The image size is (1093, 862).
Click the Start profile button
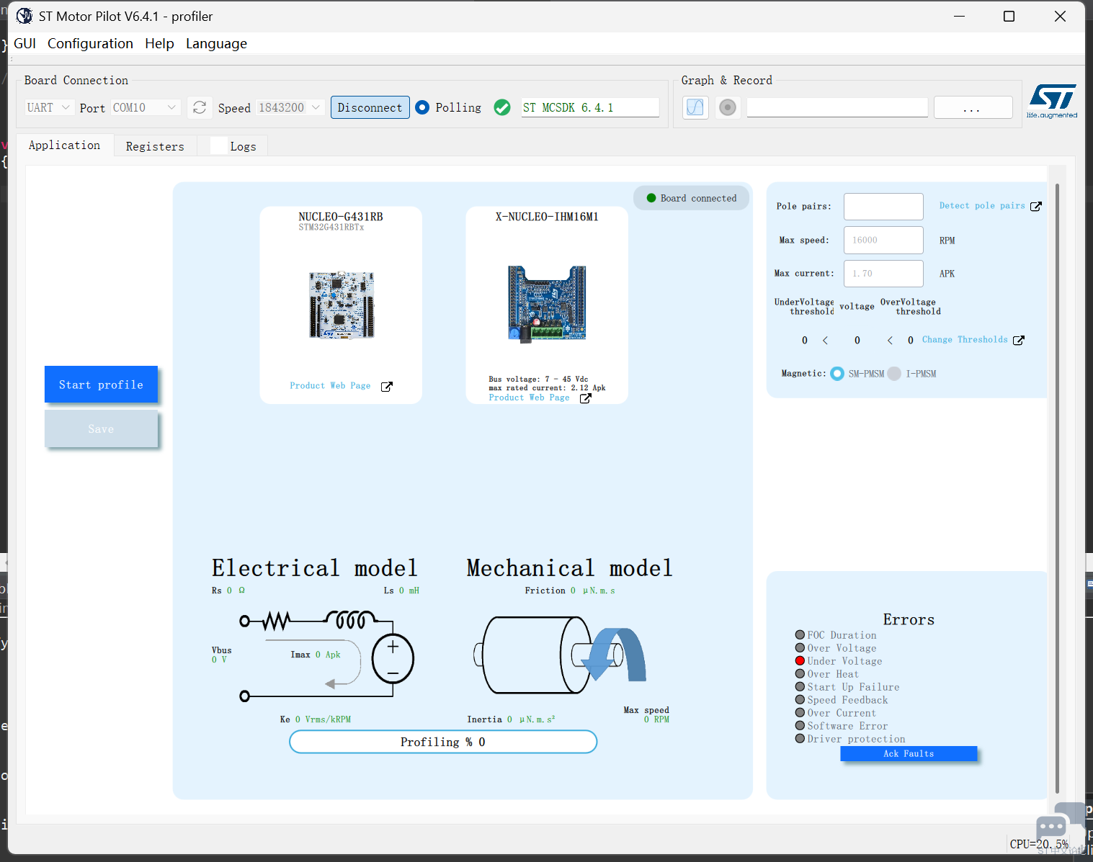101,385
